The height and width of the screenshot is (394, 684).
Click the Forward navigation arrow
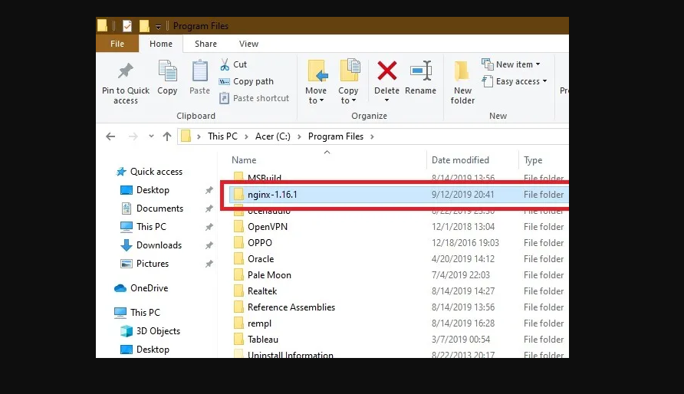point(133,136)
